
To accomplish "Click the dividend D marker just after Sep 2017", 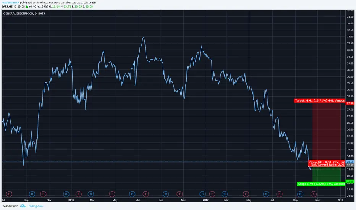I will (300, 194).
